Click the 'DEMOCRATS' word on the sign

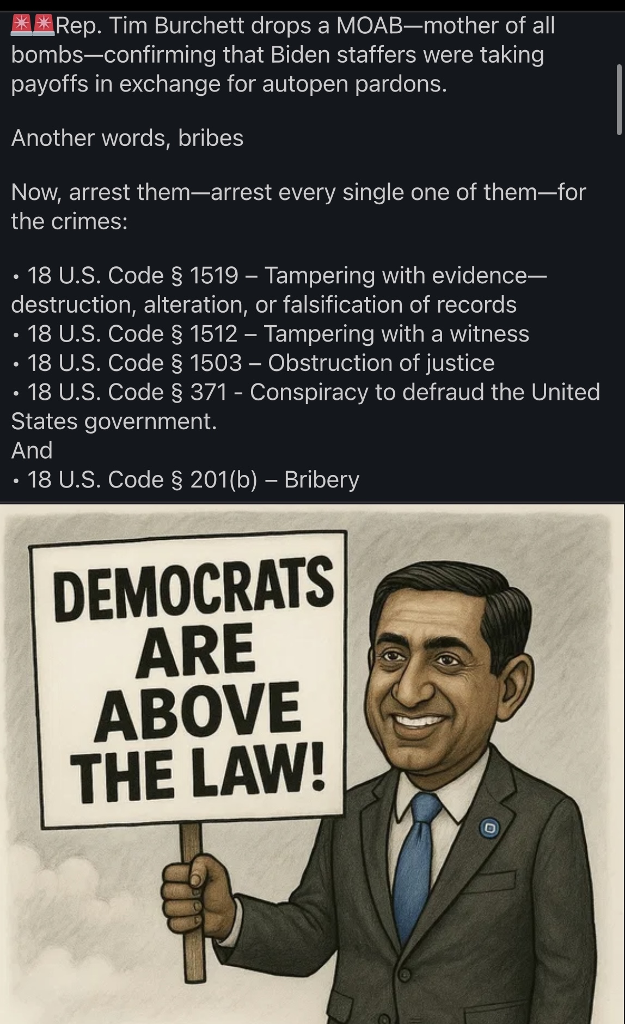[x=195, y=590]
